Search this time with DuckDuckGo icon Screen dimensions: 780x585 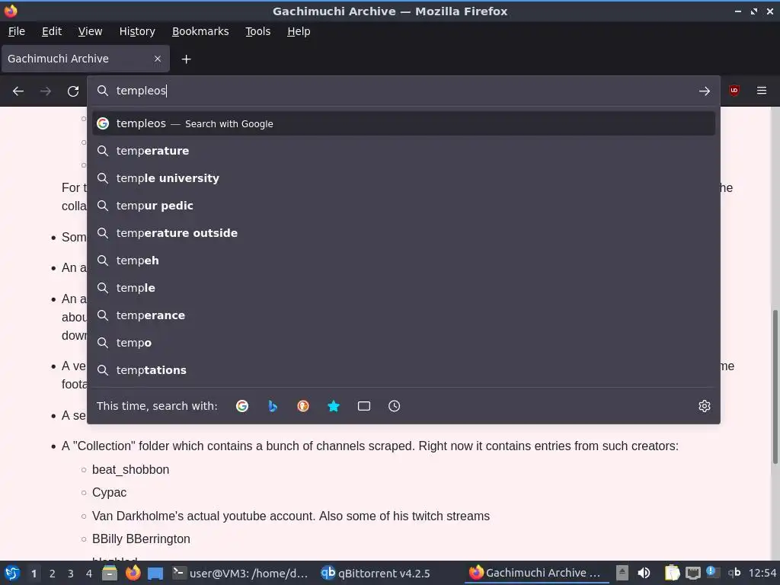click(303, 406)
